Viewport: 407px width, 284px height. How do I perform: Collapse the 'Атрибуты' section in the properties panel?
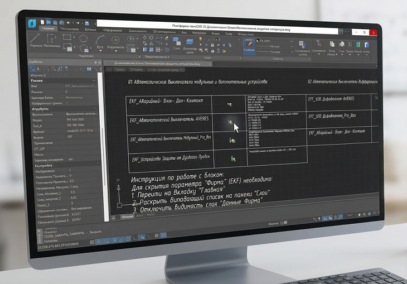[95, 108]
